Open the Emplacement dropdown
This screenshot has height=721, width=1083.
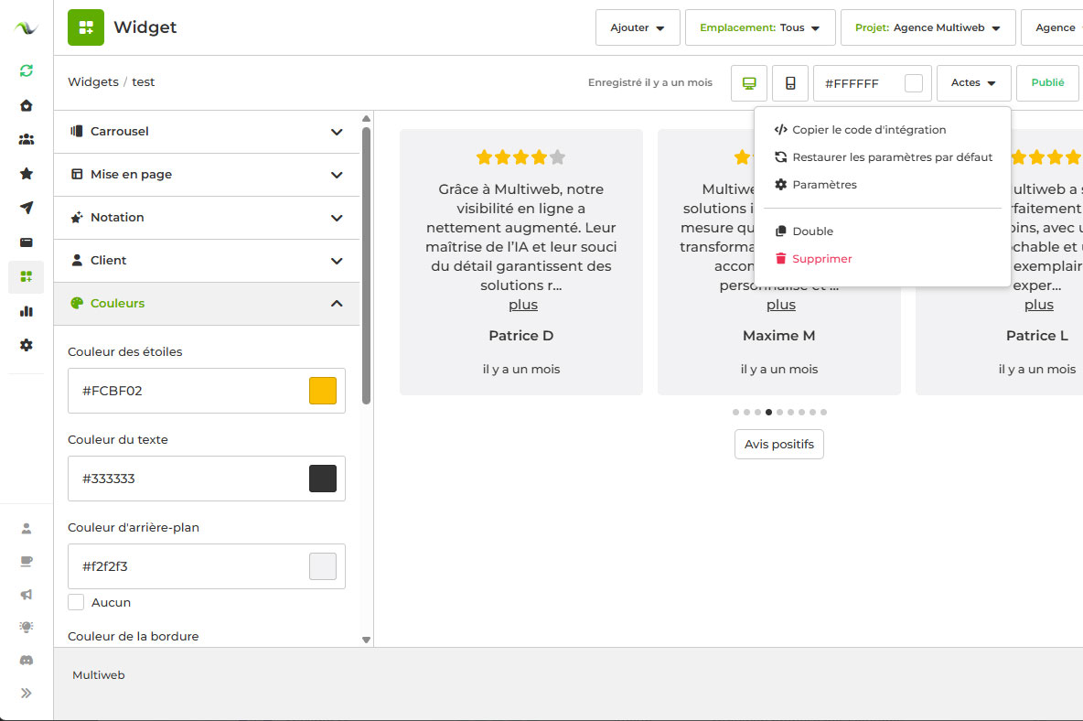point(757,27)
